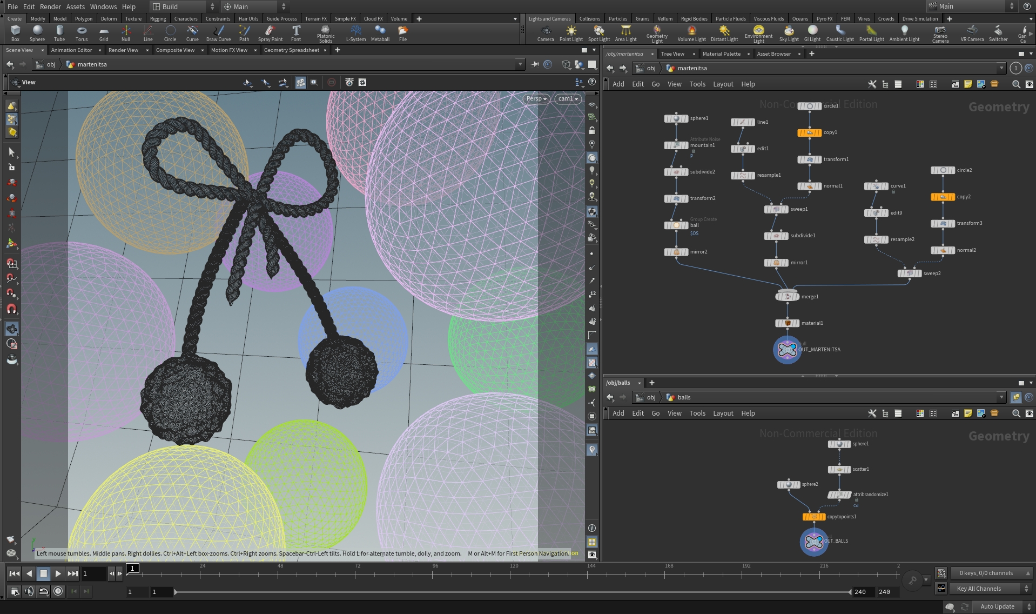This screenshot has width=1036, height=614.
Task: Click the playback range slider bar
Action: pyautogui.click(x=513, y=592)
